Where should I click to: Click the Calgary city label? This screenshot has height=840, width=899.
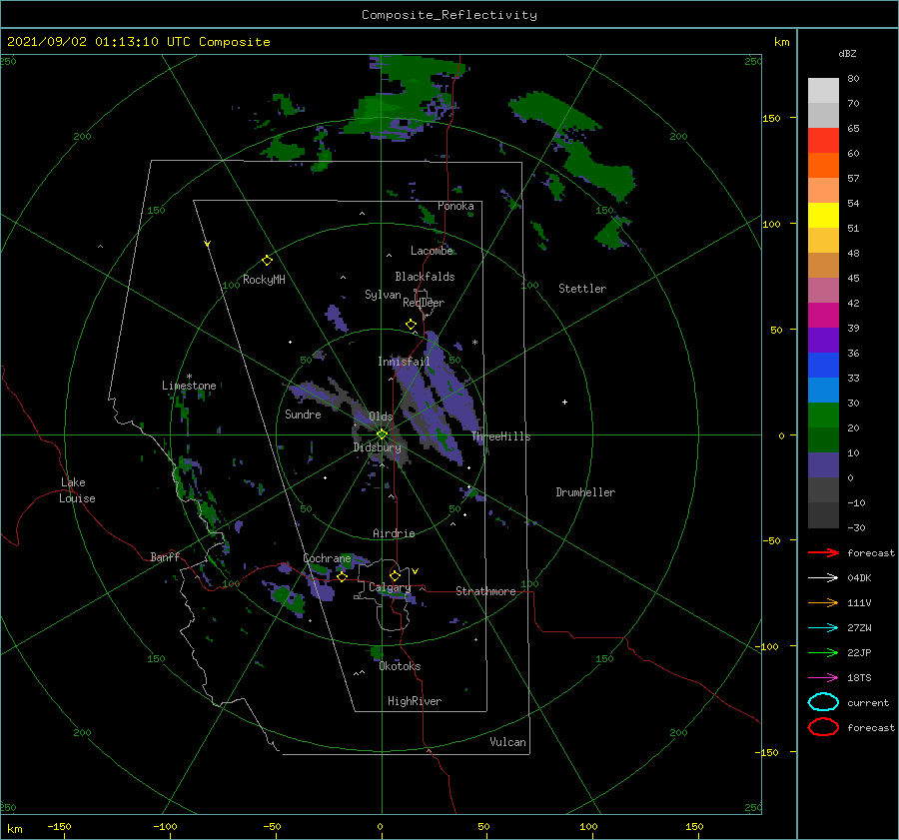[x=390, y=587]
